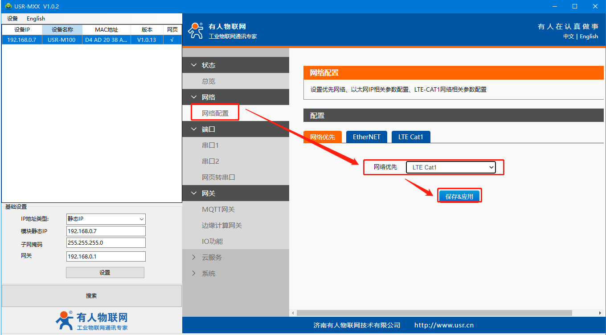Viewport: 606px width, 335px height.
Task: Click the USR IoT logo in header
Action: tap(196, 30)
